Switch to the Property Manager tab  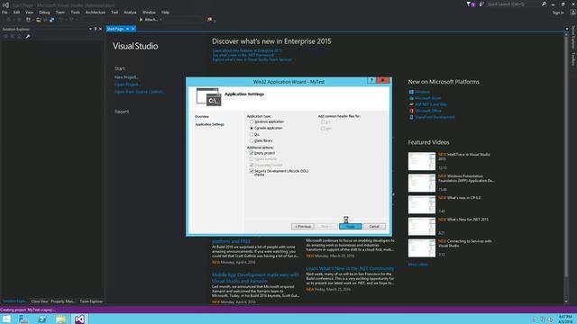(62, 301)
